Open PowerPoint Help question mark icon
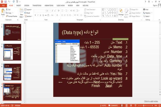This screenshot has height=107, width=161. tap(145, 2)
